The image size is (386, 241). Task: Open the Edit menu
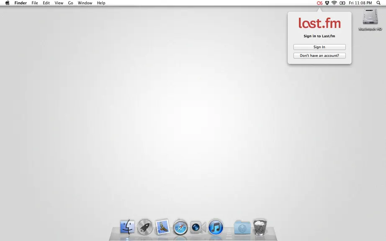46,3
